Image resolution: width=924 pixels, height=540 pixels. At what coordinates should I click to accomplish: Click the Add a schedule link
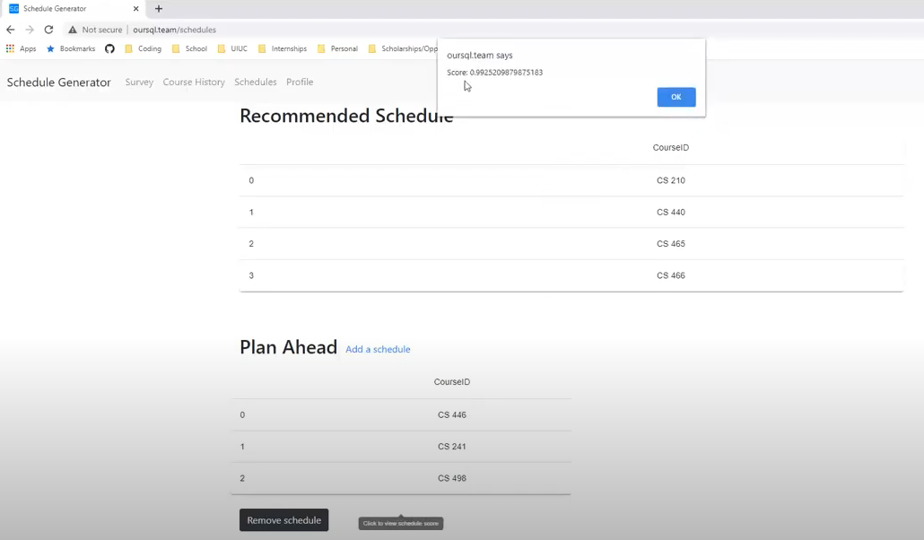[378, 349]
